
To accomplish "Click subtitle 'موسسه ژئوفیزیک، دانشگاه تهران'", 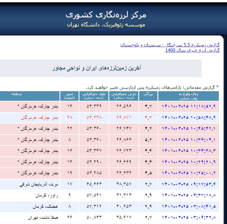I will point(106,25).
